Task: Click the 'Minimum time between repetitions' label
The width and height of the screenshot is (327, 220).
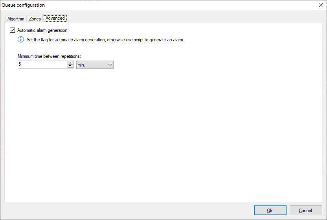Action: tap(49, 56)
